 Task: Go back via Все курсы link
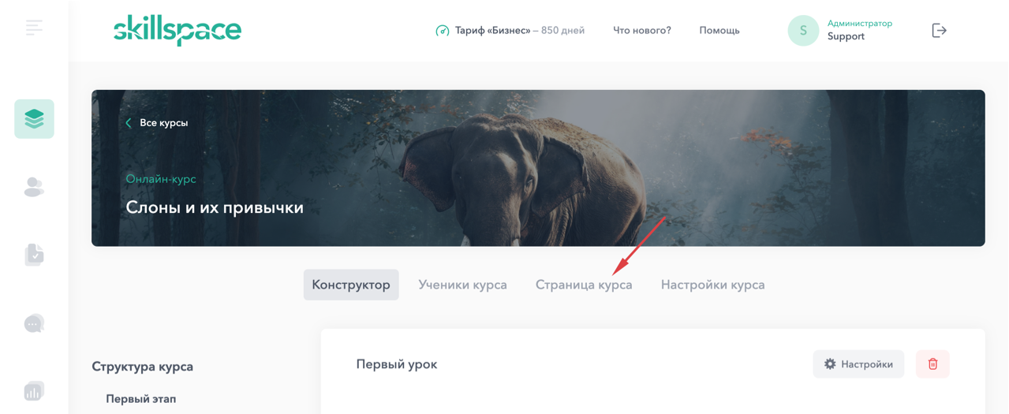pos(164,123)
